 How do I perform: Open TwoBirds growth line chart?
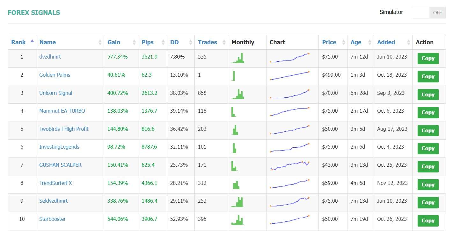pos(290,130)
